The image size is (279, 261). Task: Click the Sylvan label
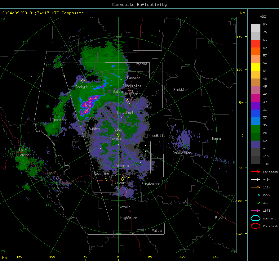pyautogui.click(x=118, y=92)
